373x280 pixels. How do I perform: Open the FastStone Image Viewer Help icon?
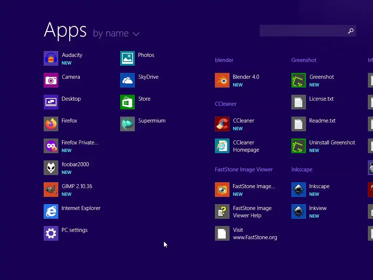pos(222,211)
